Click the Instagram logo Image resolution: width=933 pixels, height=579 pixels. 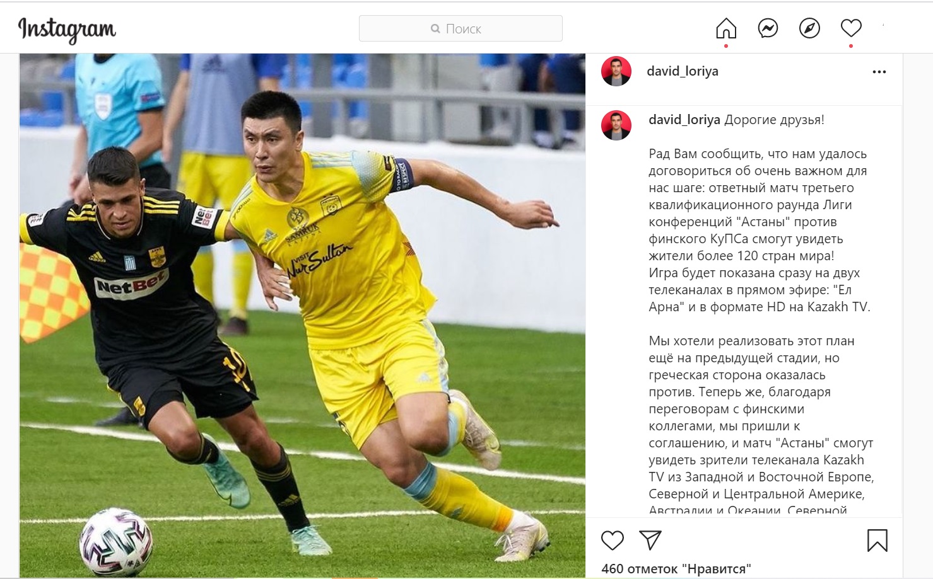click(67, 30)
